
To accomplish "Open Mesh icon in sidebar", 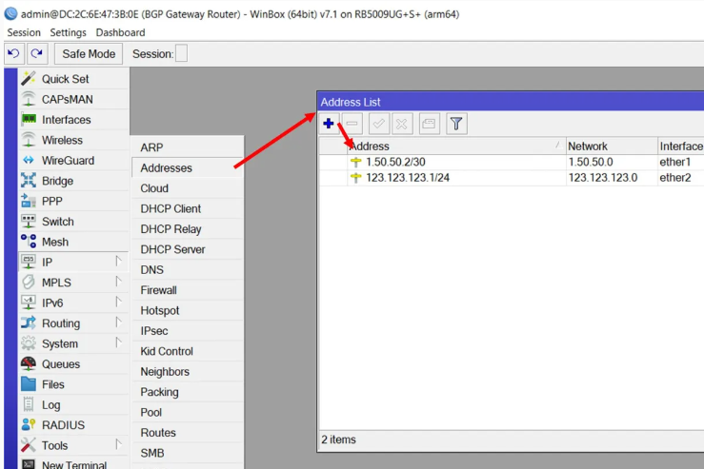I will pyautogui.click(x=29, y=242).
